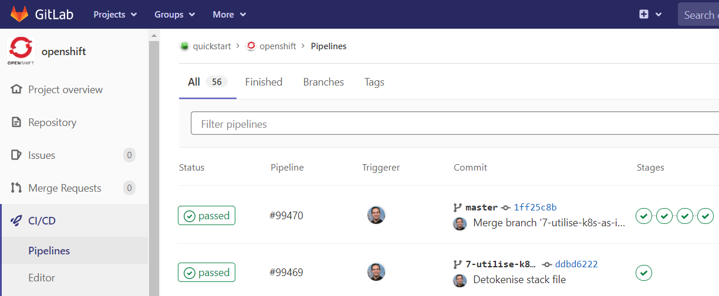
Task: Expand the Groups dropdown
Action: [x=174, y=15]
